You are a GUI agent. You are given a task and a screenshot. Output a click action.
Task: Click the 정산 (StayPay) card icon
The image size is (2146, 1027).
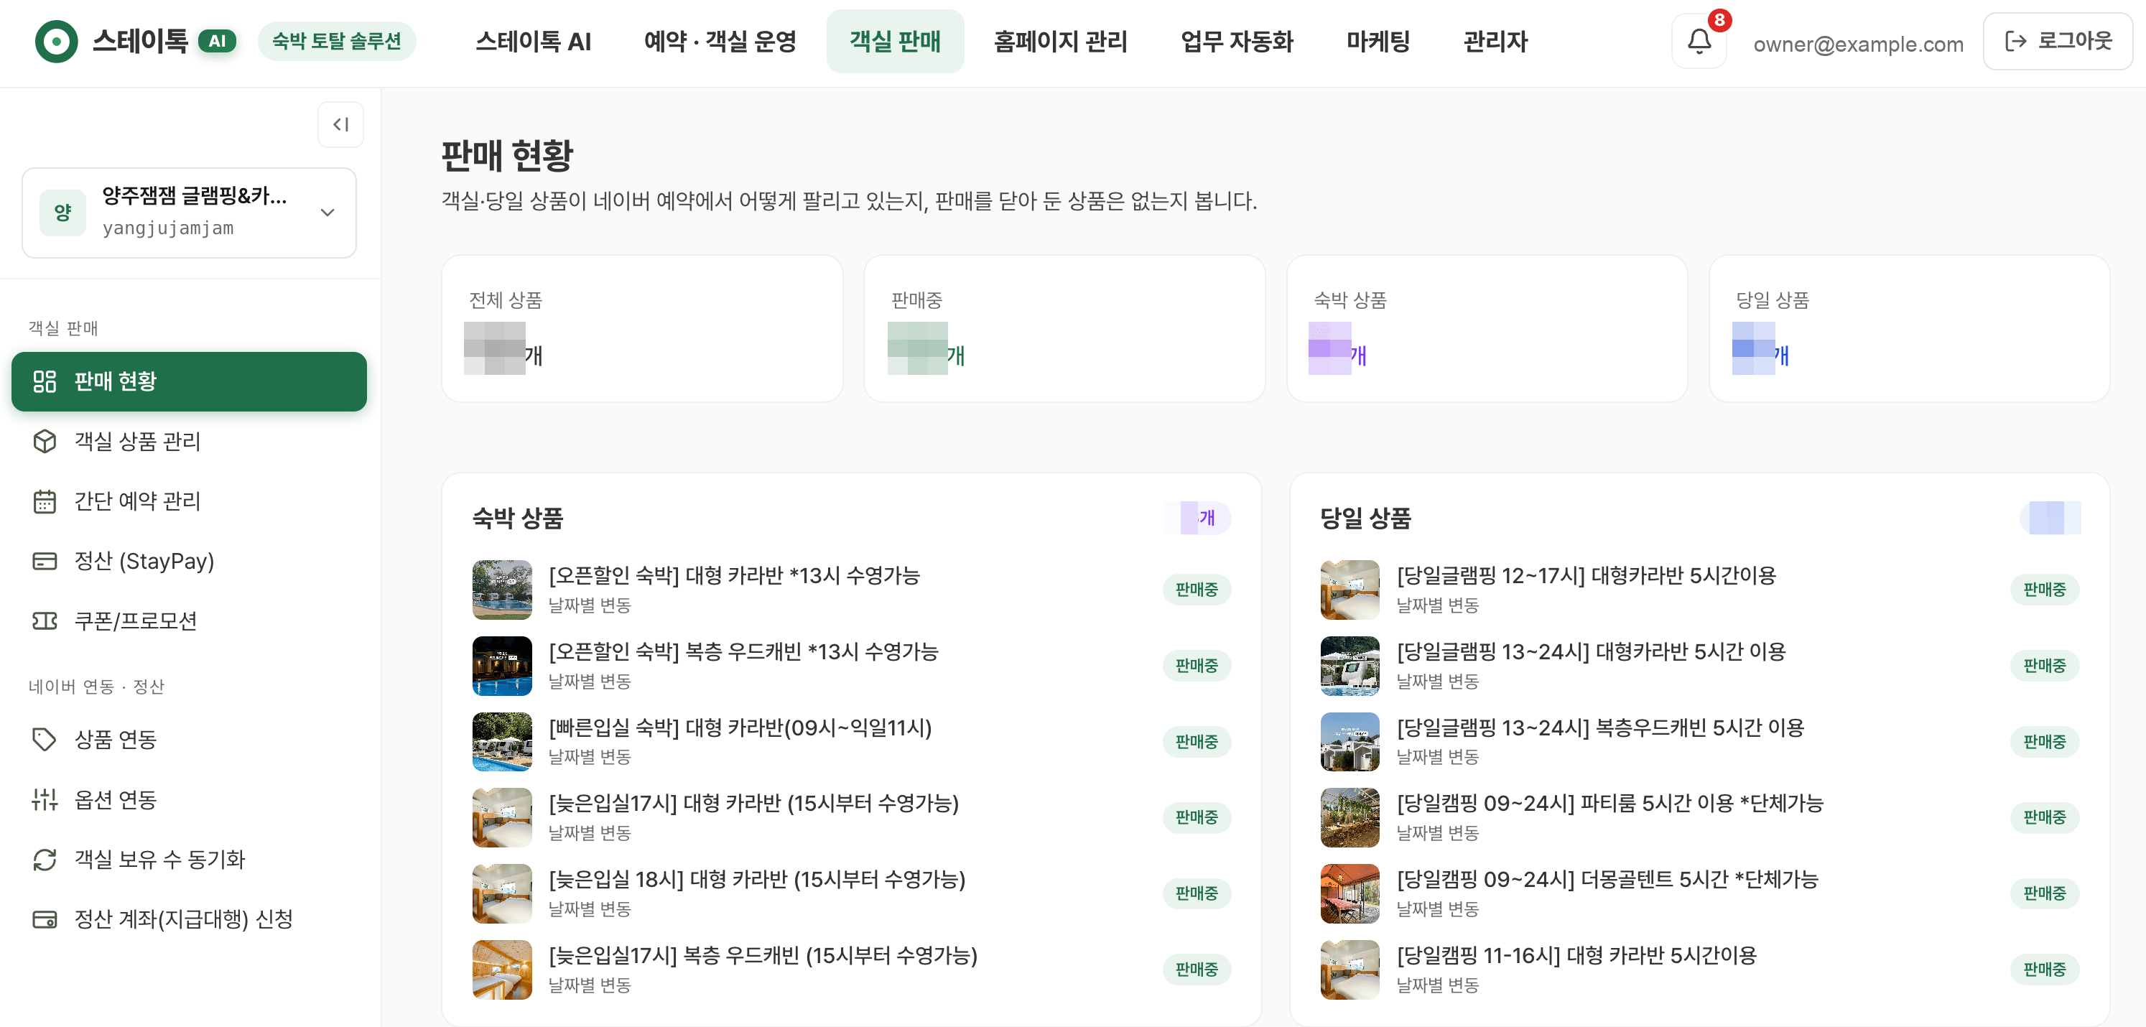(44, 562)
